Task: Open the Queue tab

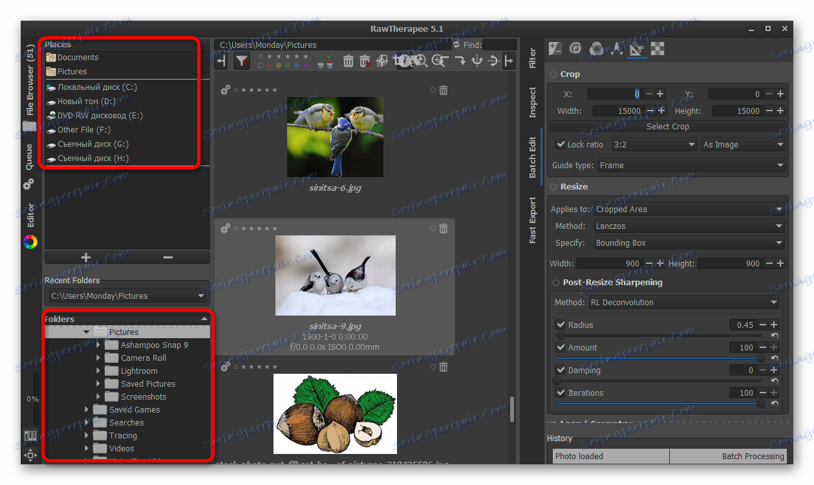Action: tap(30, 157)
